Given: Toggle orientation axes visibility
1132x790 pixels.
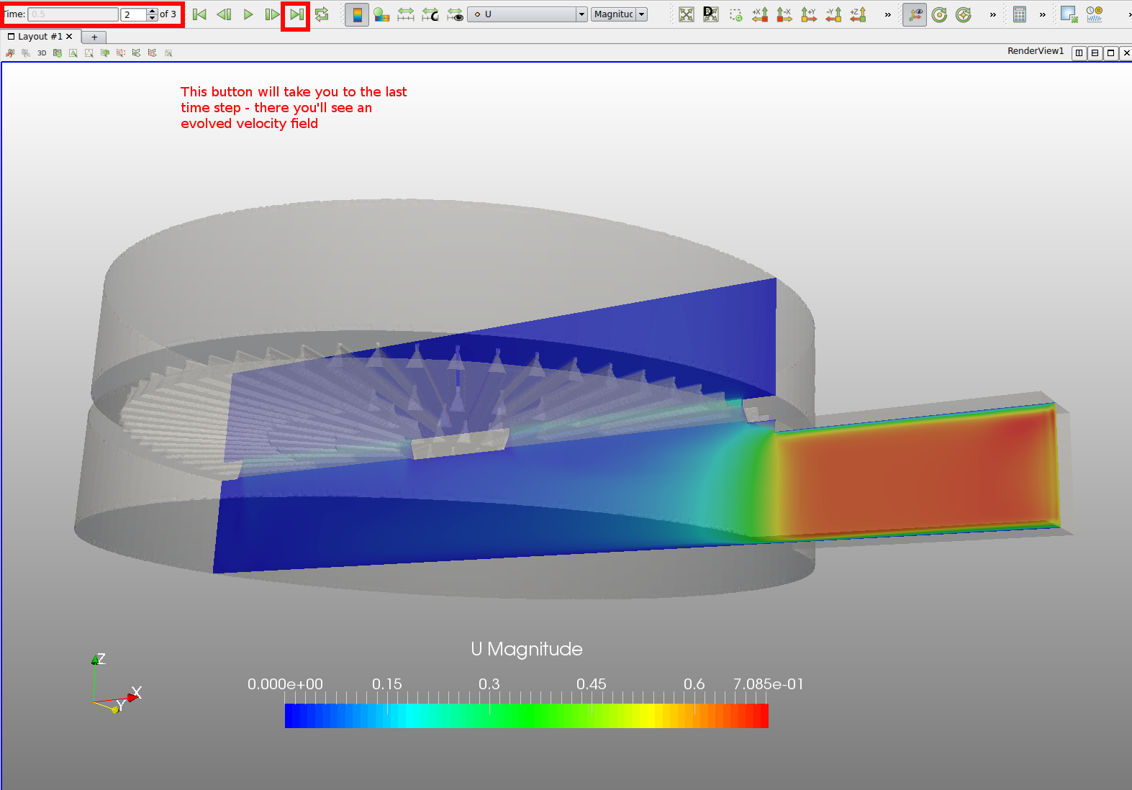Looking at the screenshot, I should [x=915, y=14].
